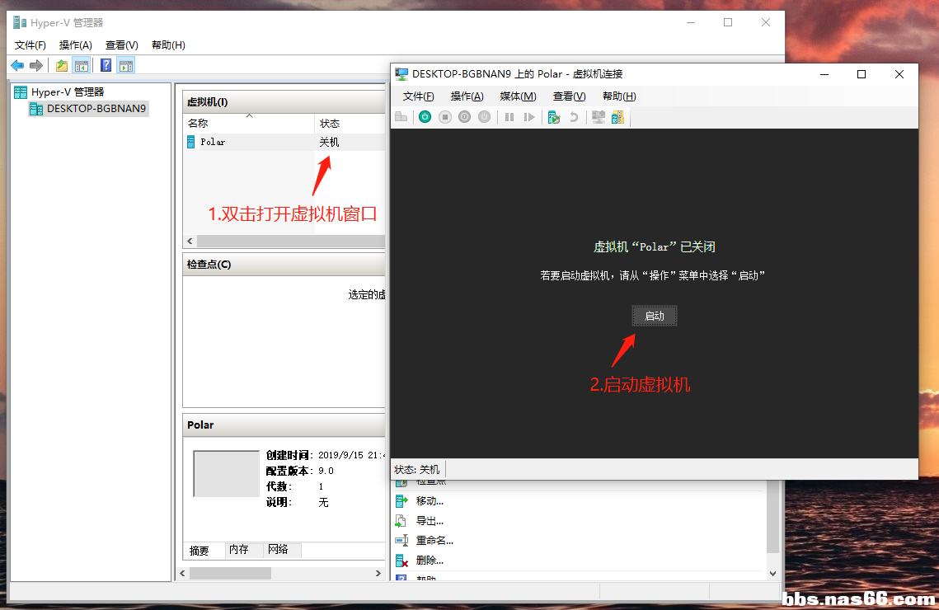This screenshot has height=610, width=939.
Task: Open the 媒体(M) menu in VM connection
Action: [518, 96]
